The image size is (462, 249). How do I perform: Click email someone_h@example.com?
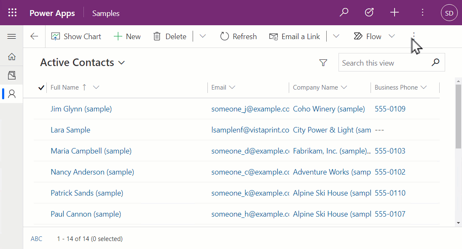[x=250, y=214]
